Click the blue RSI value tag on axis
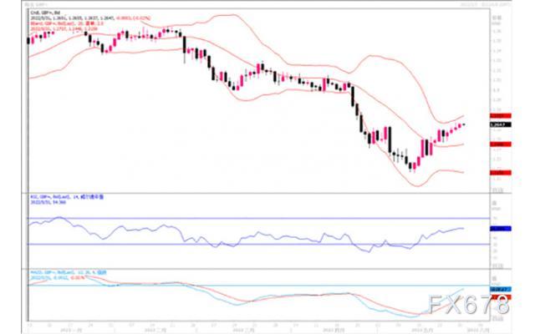The image size is (535, 334). click(501, 229)
